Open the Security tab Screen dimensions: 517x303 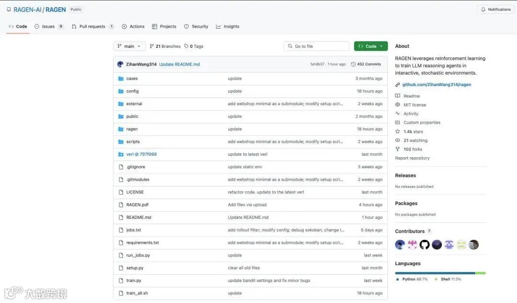coord(196,26)
